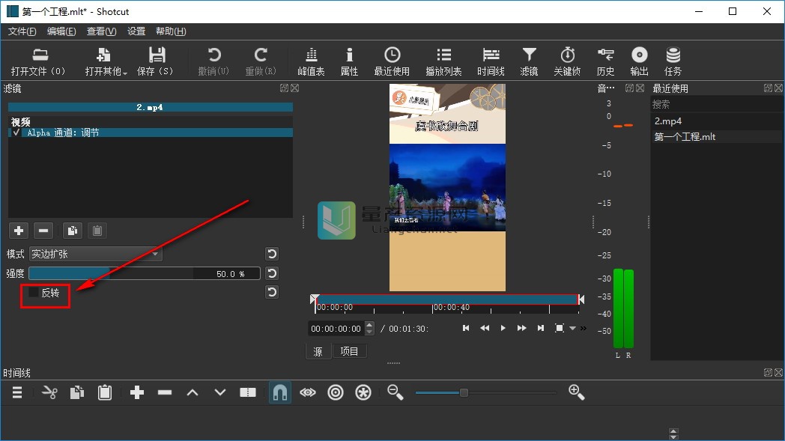Screen dimensions: 785x441
Task: Adjust the 强度 strength slider
Action: tap(144, 274)
